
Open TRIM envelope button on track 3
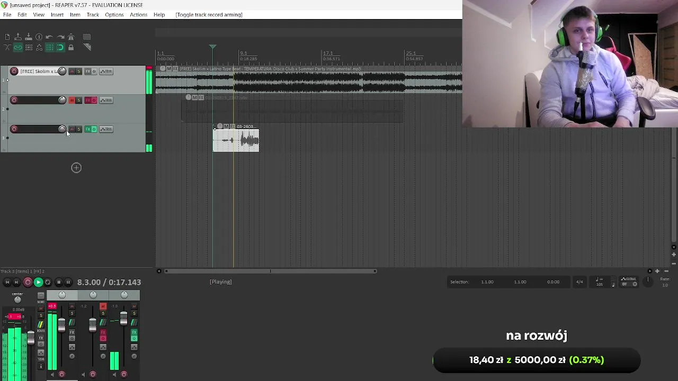tap(106, 129)
